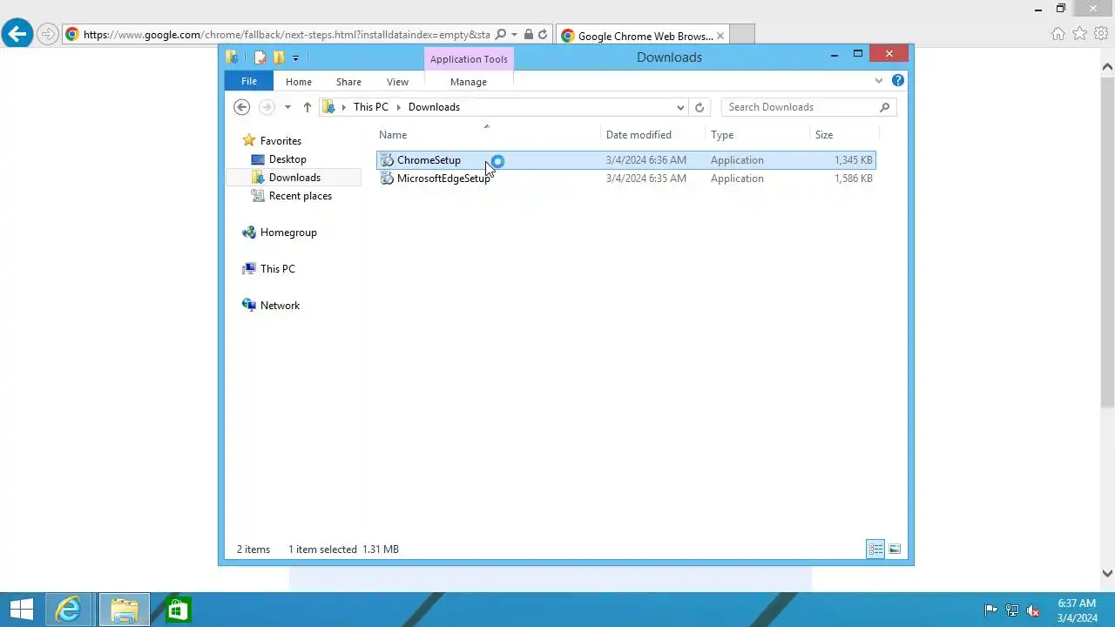Click the search magnifier in Explorer
The image size is (1115, 627).
pos(884,107)
